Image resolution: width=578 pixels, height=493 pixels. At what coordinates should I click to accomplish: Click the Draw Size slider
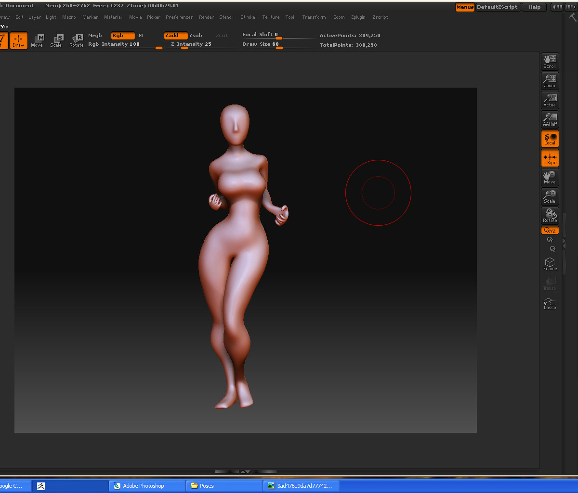tap(278, 45)
